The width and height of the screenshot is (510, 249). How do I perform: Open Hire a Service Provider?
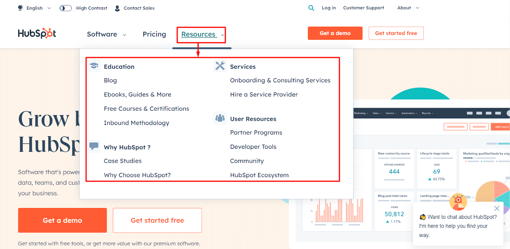264,94
